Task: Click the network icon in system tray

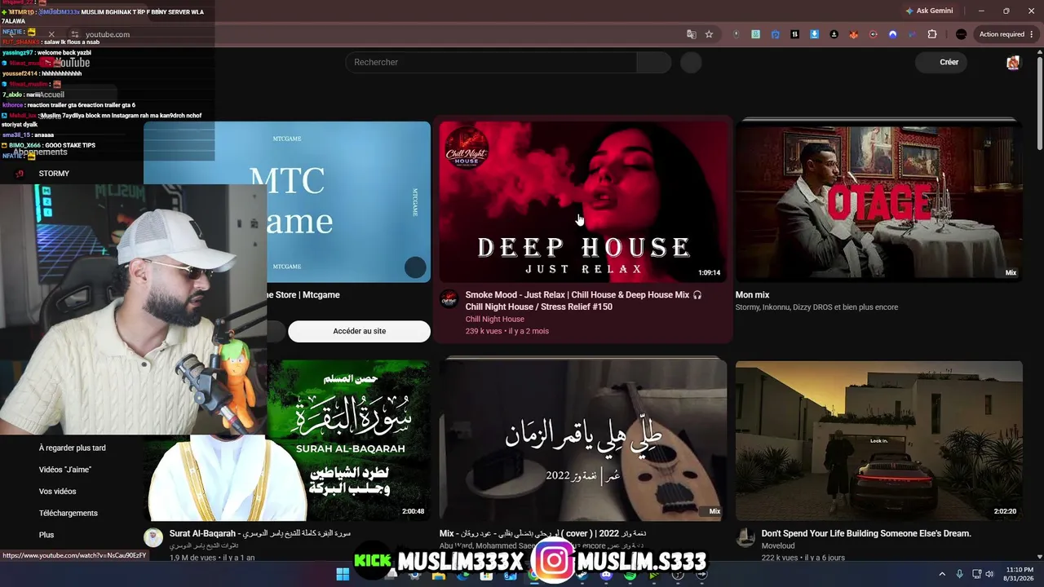Action: tap(976, 575)
